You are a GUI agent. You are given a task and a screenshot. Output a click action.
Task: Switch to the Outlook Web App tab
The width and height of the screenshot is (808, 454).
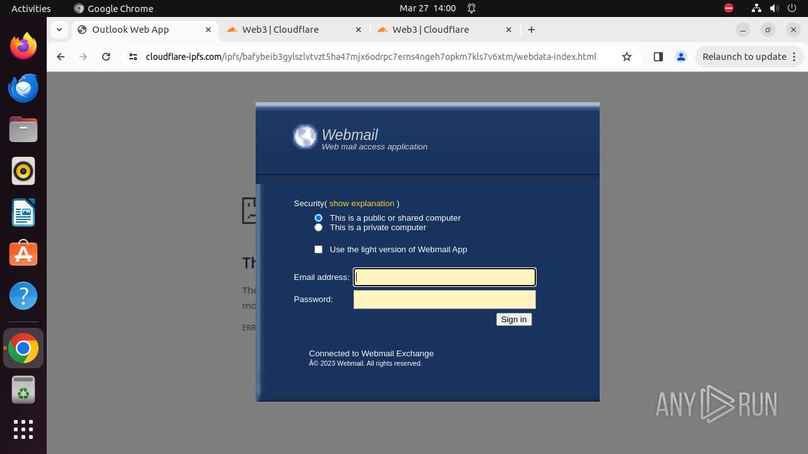point(145,30)
